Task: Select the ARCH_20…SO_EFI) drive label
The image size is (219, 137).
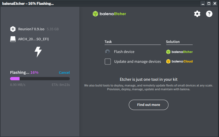Action: pos(33,39)
